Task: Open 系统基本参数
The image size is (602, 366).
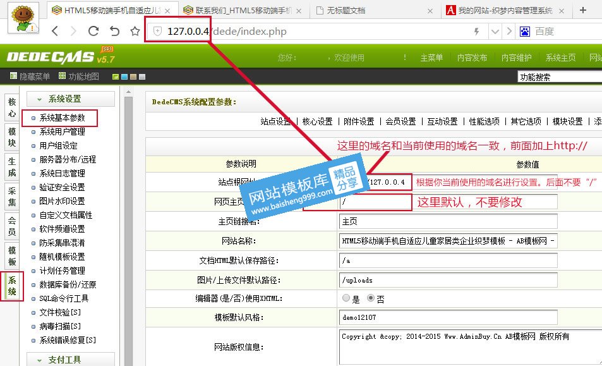Action: [62, 118]
